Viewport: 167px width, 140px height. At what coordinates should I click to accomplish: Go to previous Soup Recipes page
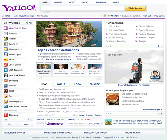pos(158,114)
